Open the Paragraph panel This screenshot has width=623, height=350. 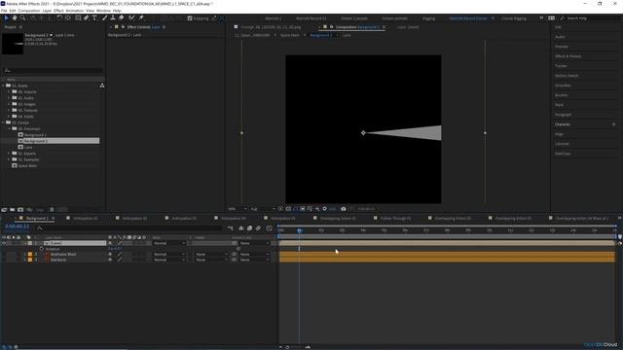tap(563, 115)
